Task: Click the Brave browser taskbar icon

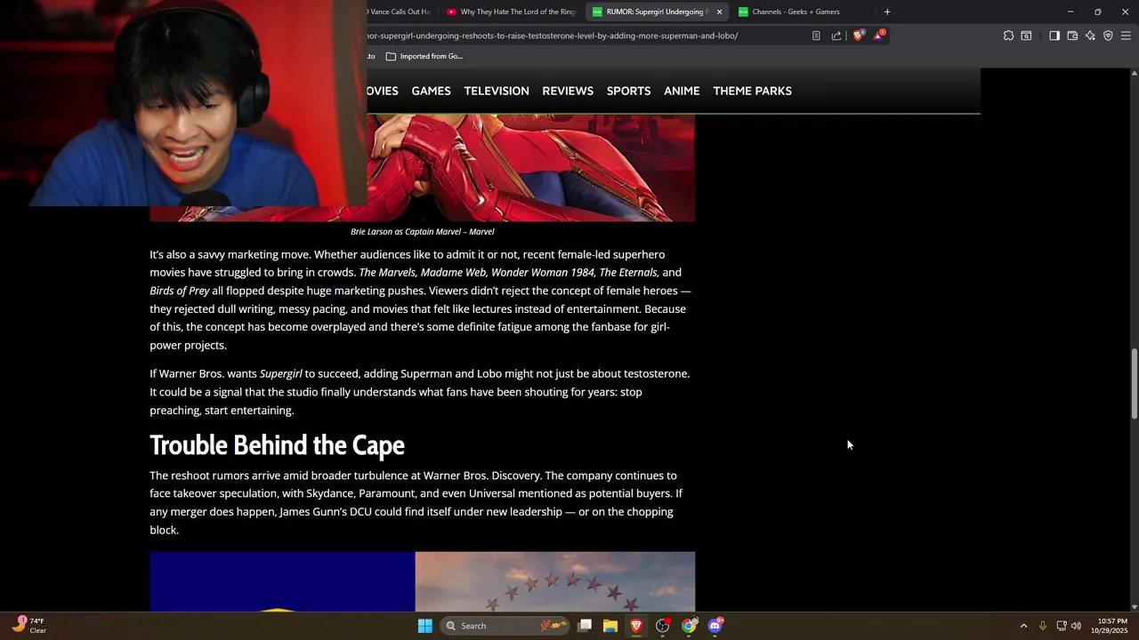Action: pos(636,626)
